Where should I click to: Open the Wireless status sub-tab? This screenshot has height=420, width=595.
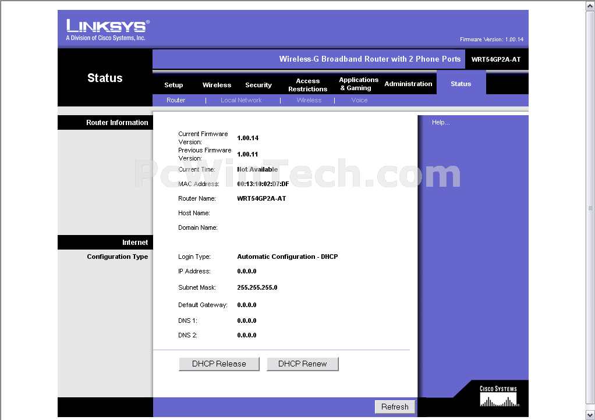(x=309, y=100)
